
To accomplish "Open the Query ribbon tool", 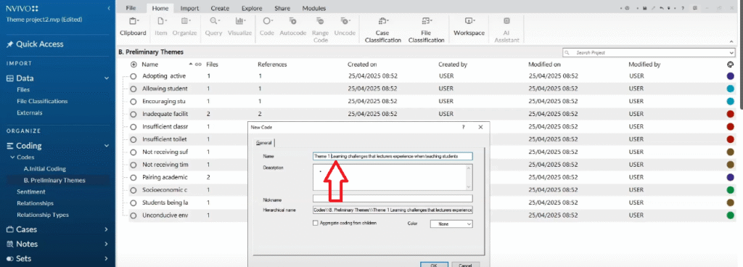I will [214, 27].
